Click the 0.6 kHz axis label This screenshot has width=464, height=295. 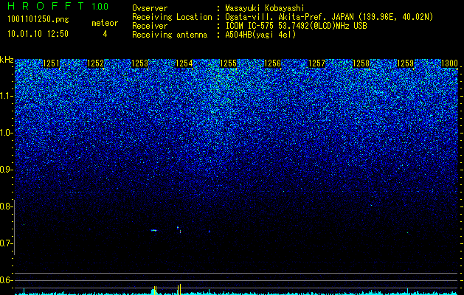tap(6, 280)
